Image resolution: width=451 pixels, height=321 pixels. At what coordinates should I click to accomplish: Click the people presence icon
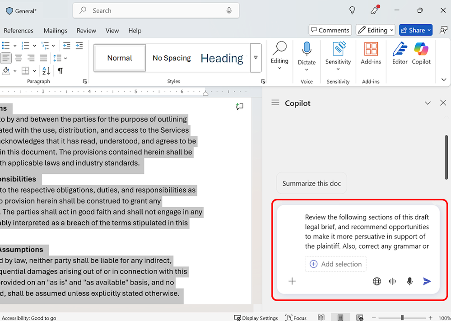tap(443, 30)
